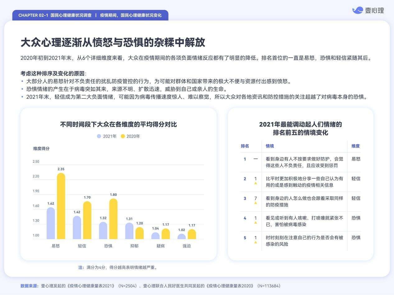Click the 排名 column header
The height and width of the screenshot is (295, 394).
coord(245,146)
